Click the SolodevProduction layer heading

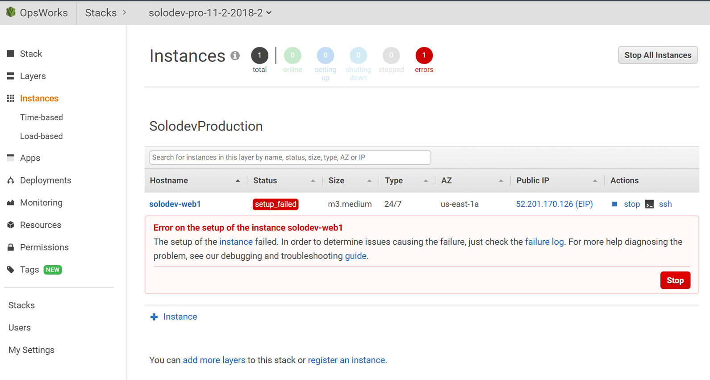(x=206, y=126)
